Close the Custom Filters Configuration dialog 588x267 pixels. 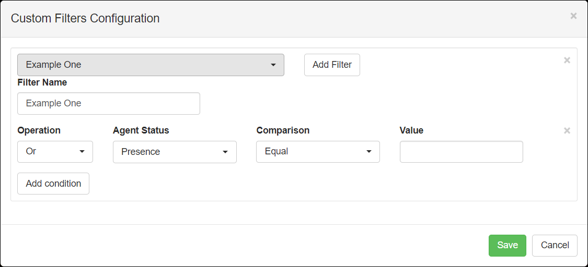pyautogui.click(x=573, y=16)
